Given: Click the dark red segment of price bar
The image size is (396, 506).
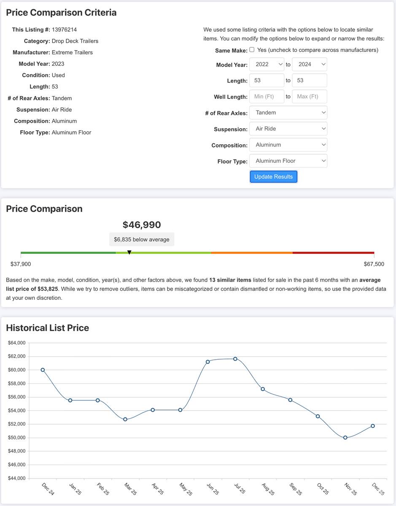Looking at the screenshot, I should coord(333,253).
